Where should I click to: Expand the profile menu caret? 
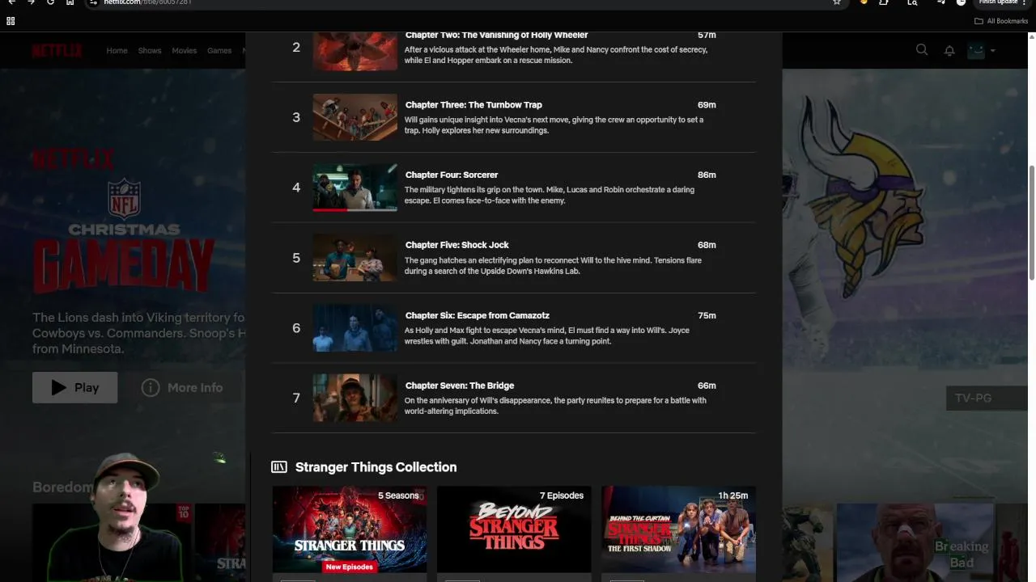point(993,51)
